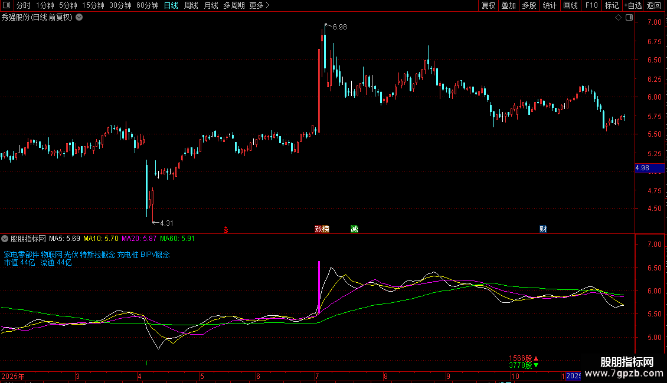Open the 股朋指标网 indicator dropdown
This screenshot has width=667, height=383.
(x=5, y=239)
